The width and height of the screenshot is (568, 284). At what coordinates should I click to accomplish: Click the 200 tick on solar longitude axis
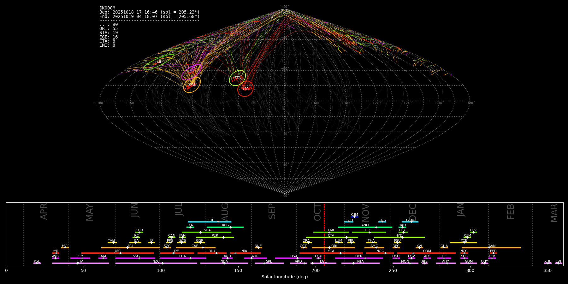click(x=316, y=270)
